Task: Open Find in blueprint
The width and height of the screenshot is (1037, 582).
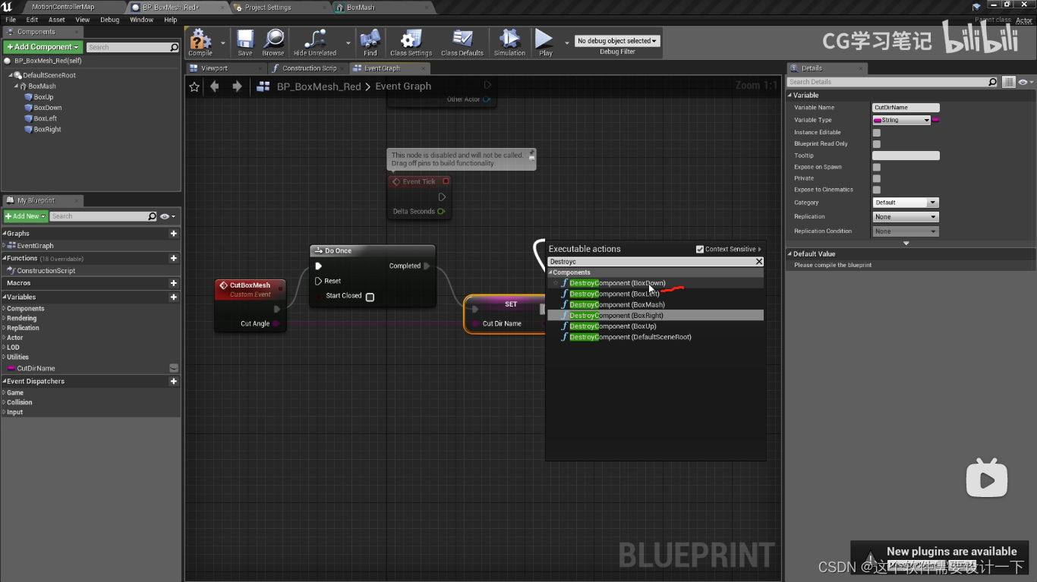Action: coord(370,42)
